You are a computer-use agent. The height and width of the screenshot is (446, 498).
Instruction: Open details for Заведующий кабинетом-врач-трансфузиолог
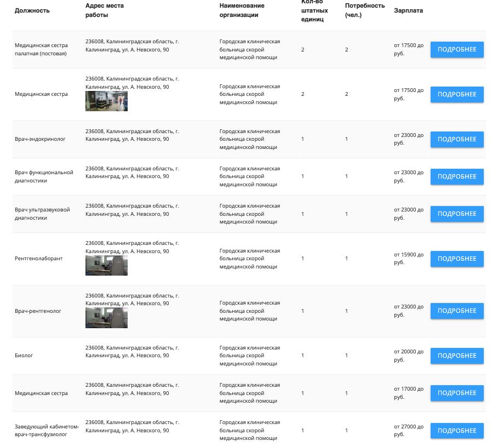click(456, 431)
